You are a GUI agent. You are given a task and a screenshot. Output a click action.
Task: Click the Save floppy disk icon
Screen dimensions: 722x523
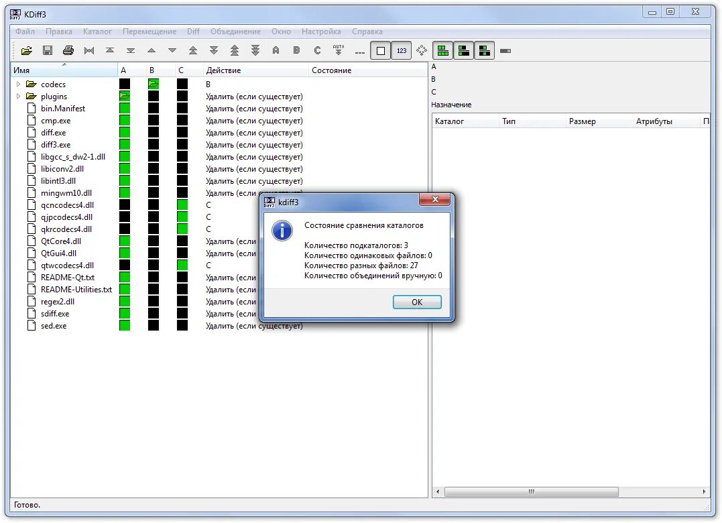pos(48,51)
